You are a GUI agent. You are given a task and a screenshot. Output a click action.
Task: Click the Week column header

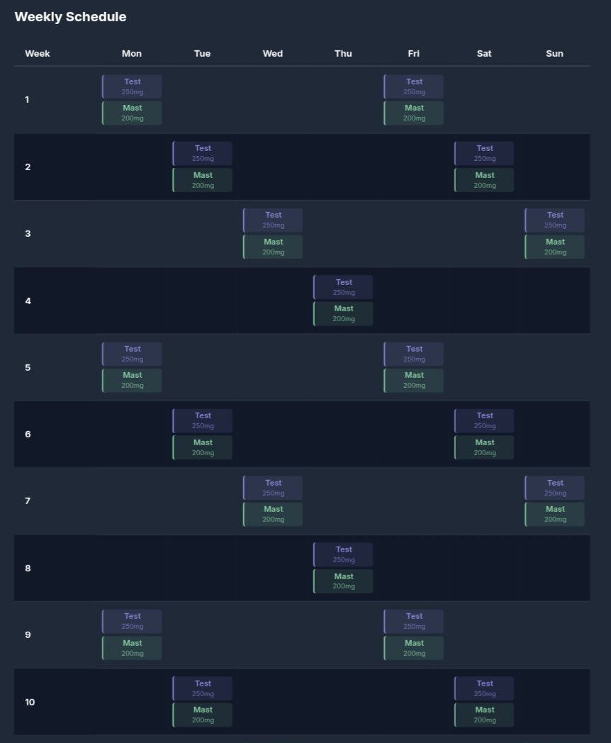click(38, 53)
